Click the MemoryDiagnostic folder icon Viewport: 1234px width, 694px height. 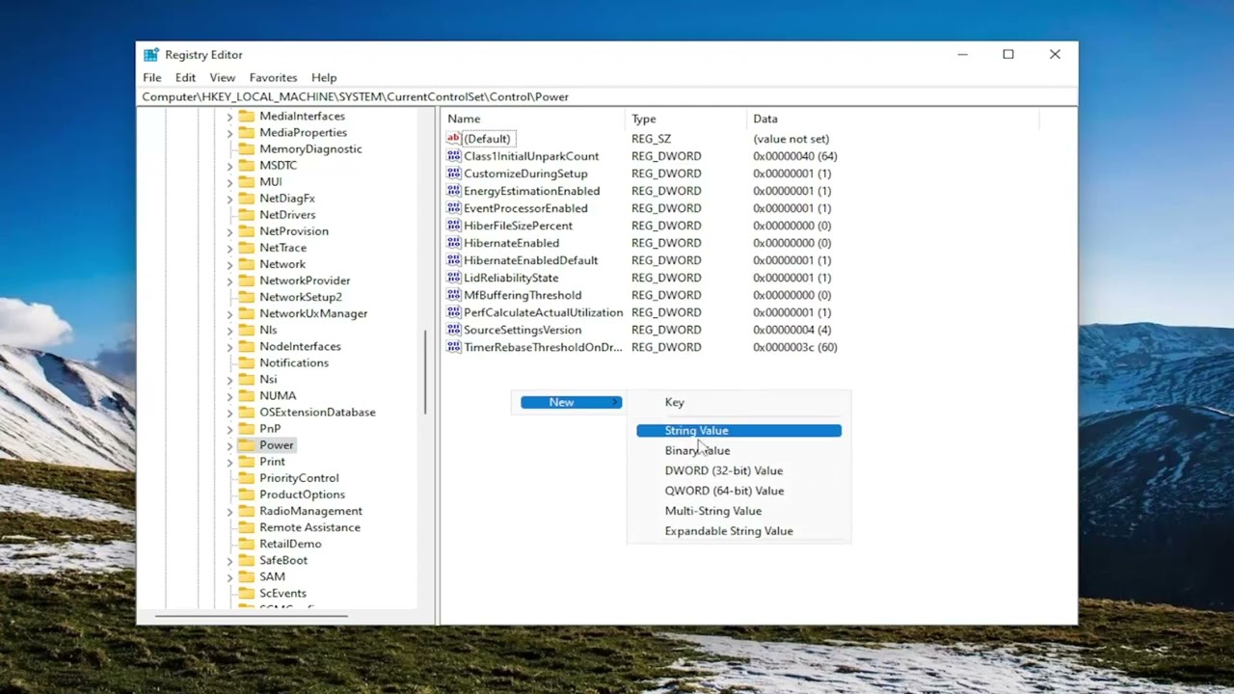(x=246, y=148)
